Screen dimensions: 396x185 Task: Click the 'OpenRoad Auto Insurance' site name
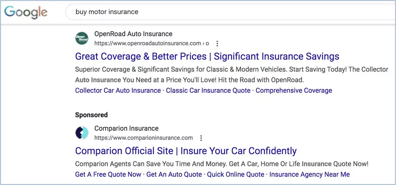click(x=133, y=34)
